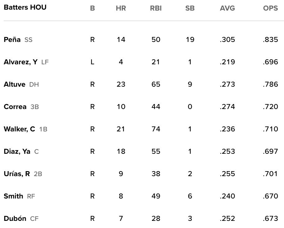Viewport: 284px width, 228px height.
Task: Click the HR column header
Action: click(x=121, y=9)
